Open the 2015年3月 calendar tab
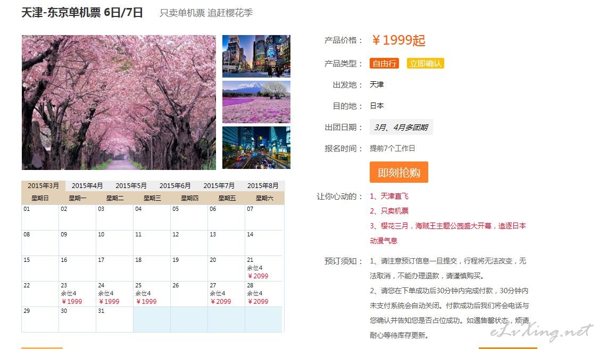The height and width of the screenshot is (349, 599). [x=43, y=186]
